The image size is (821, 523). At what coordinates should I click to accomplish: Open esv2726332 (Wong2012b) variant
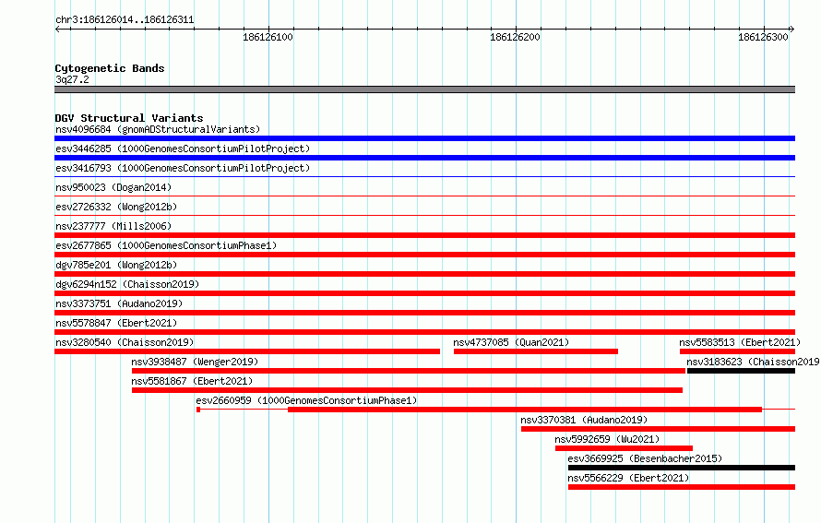click(x=116, y=207)
